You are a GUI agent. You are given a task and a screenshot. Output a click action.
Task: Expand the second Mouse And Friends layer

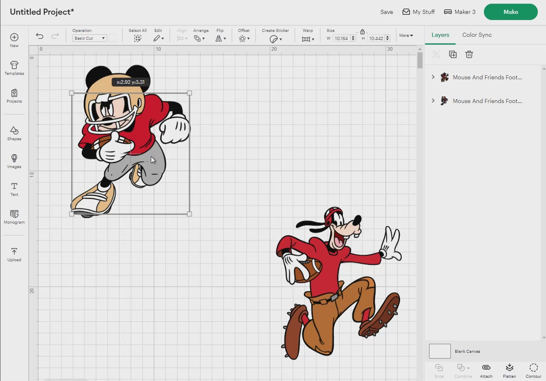coord(433,101)
